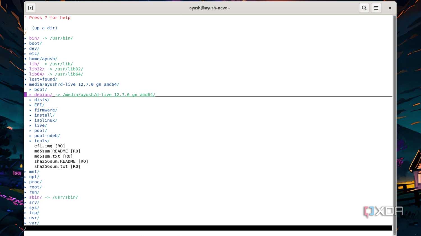Select the run/ directory
Screen dimensions: 421x236
coord(34,192)
